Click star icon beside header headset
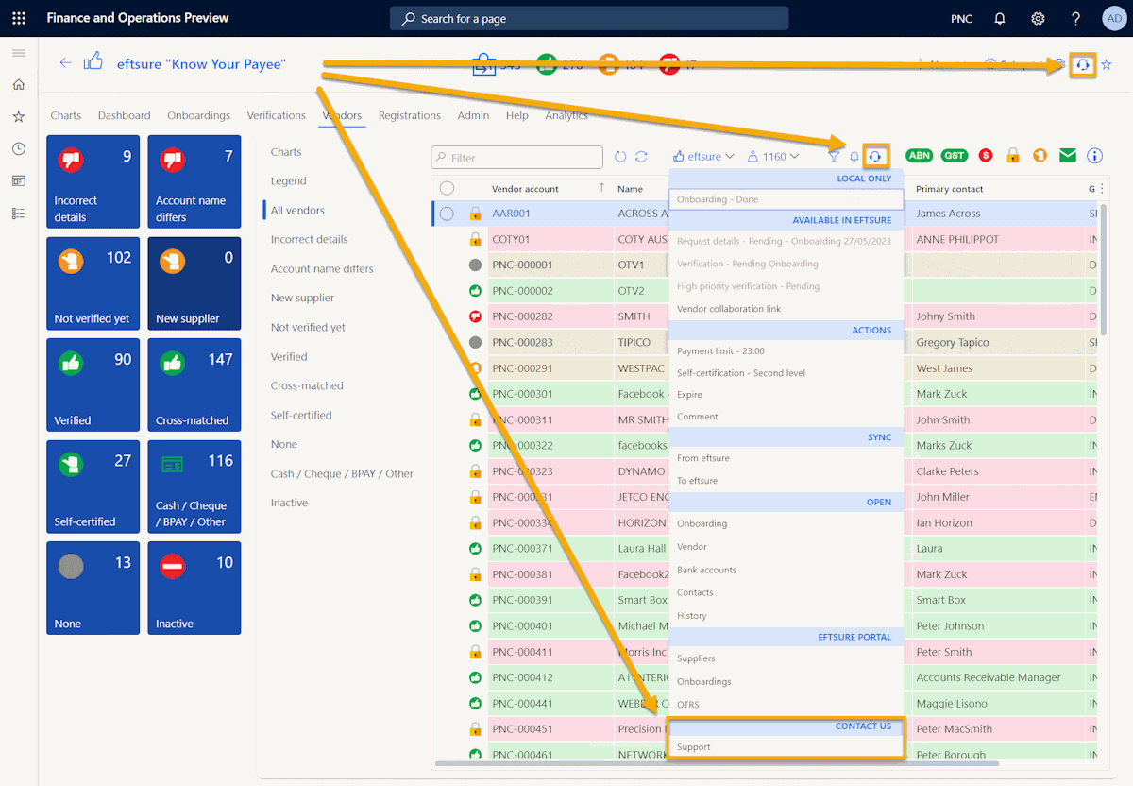Image resolution: width=1133 pixels, height=786 pixels. click(1107, 64)
